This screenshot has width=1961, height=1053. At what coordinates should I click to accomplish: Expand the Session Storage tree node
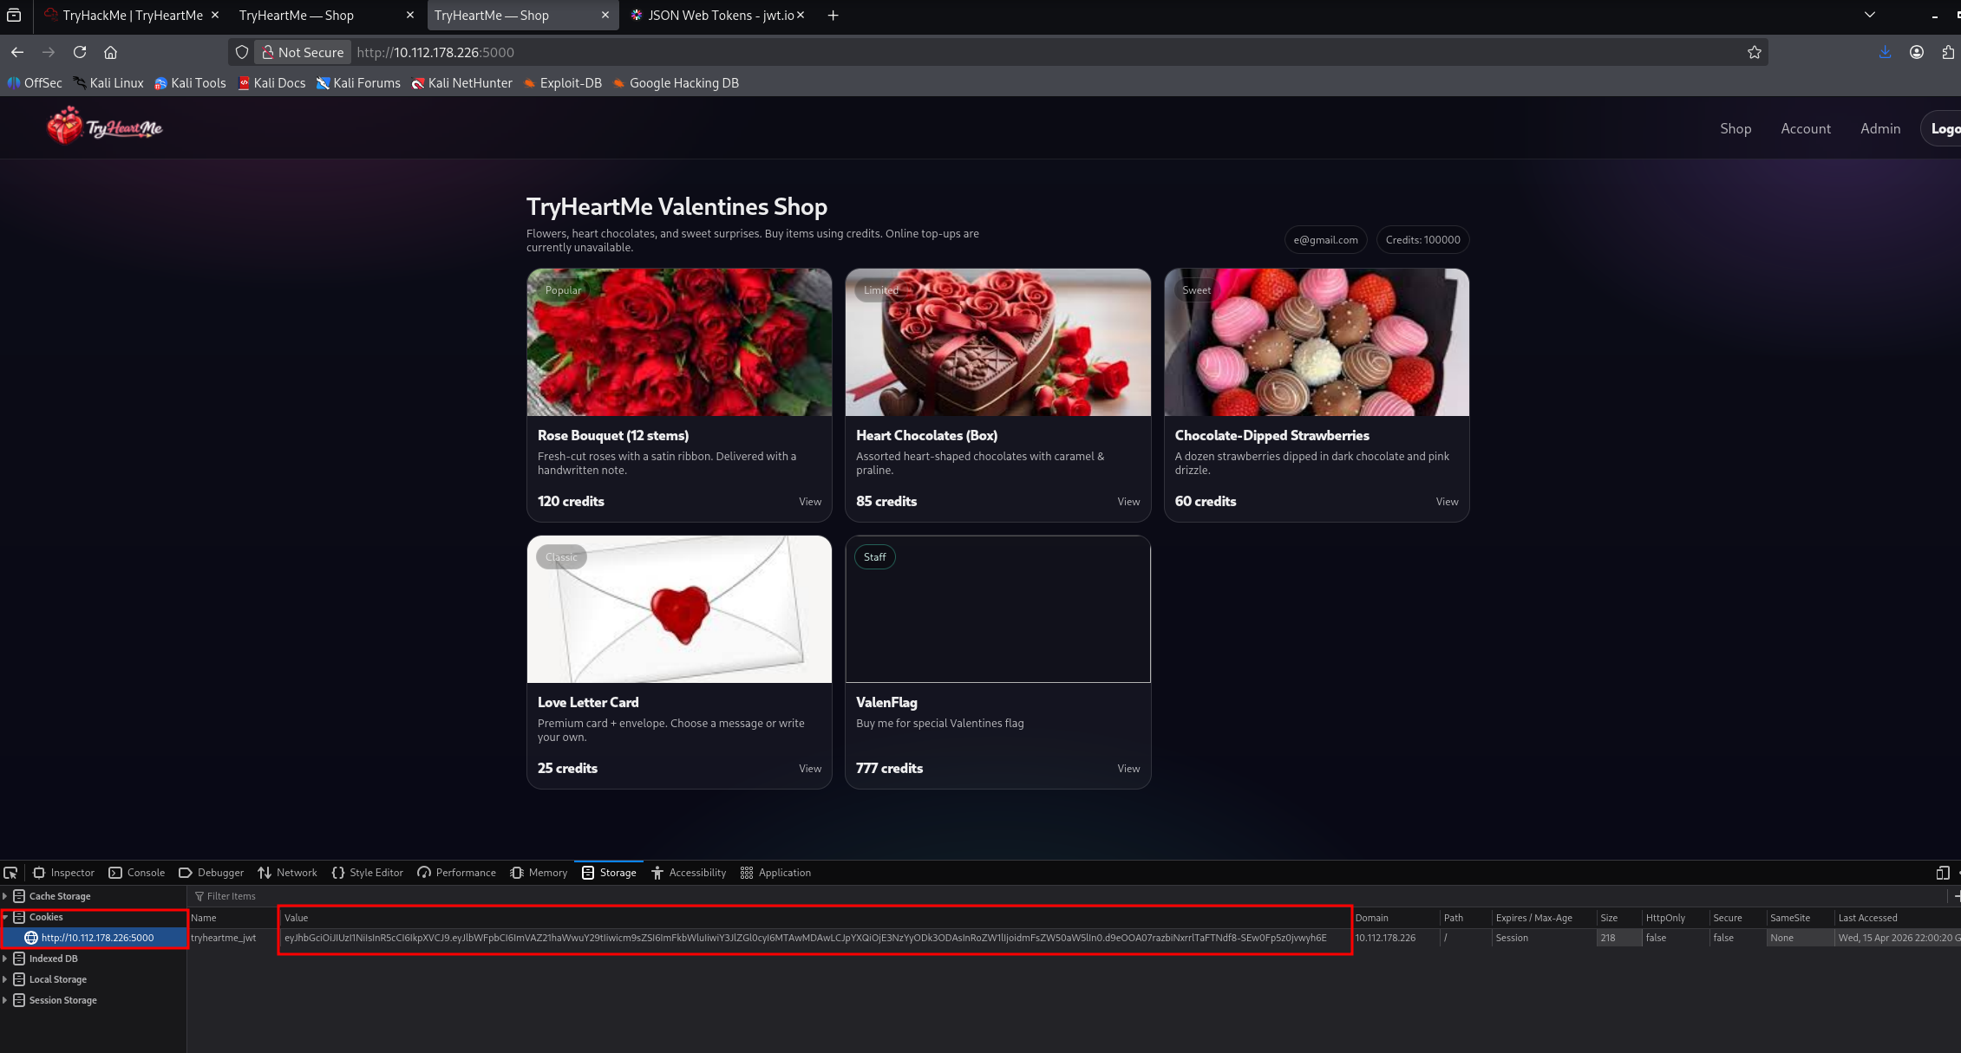(5, 1000)
